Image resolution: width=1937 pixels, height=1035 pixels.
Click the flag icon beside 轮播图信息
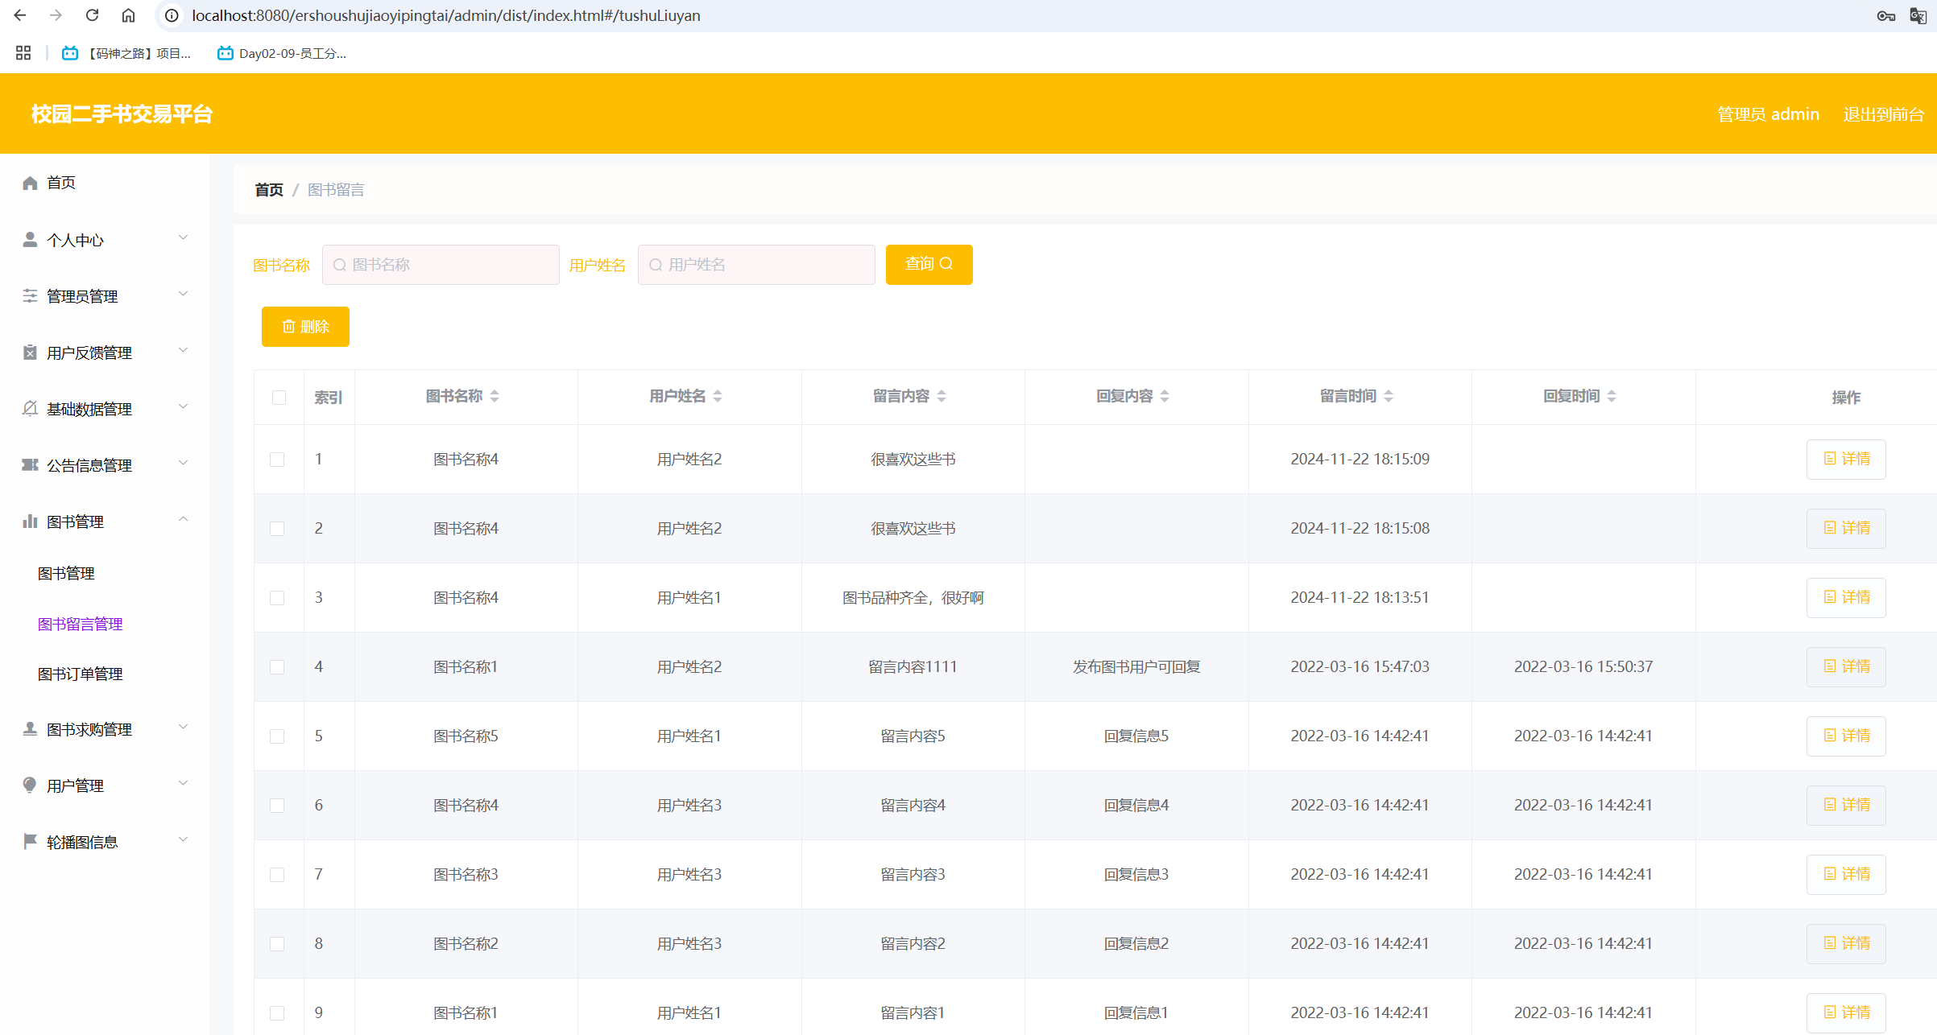point(30,842)
